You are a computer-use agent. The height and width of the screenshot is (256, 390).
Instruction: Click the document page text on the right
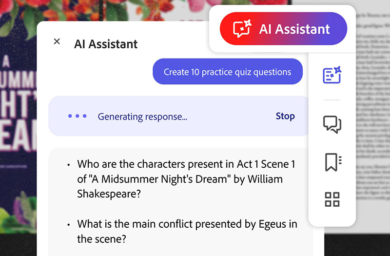373,122
